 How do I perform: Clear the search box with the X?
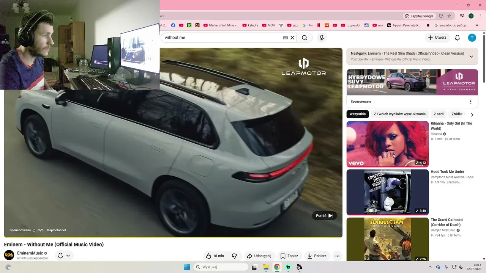pos(292,38)
